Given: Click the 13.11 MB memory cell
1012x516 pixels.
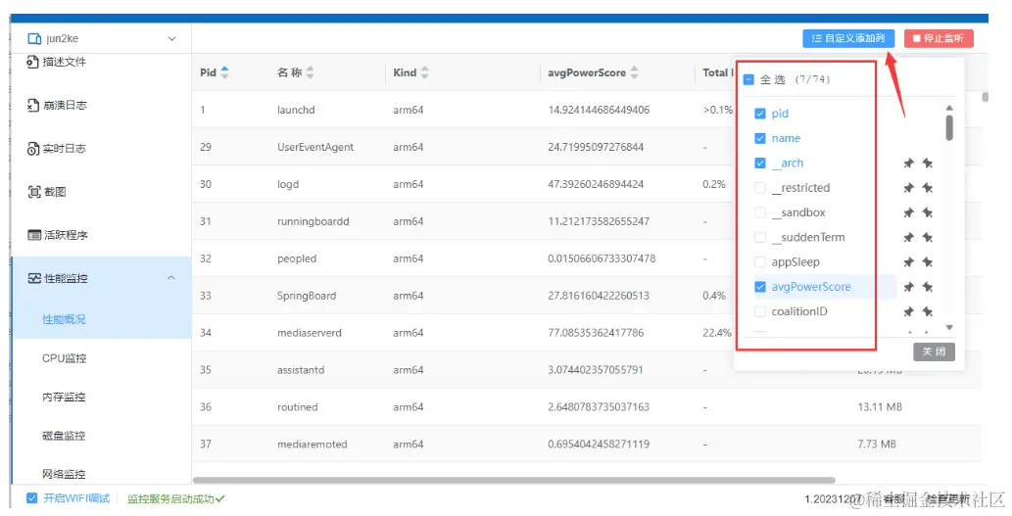Looking at the screenshot, I should pyautogui.click(x=880, y=407).
